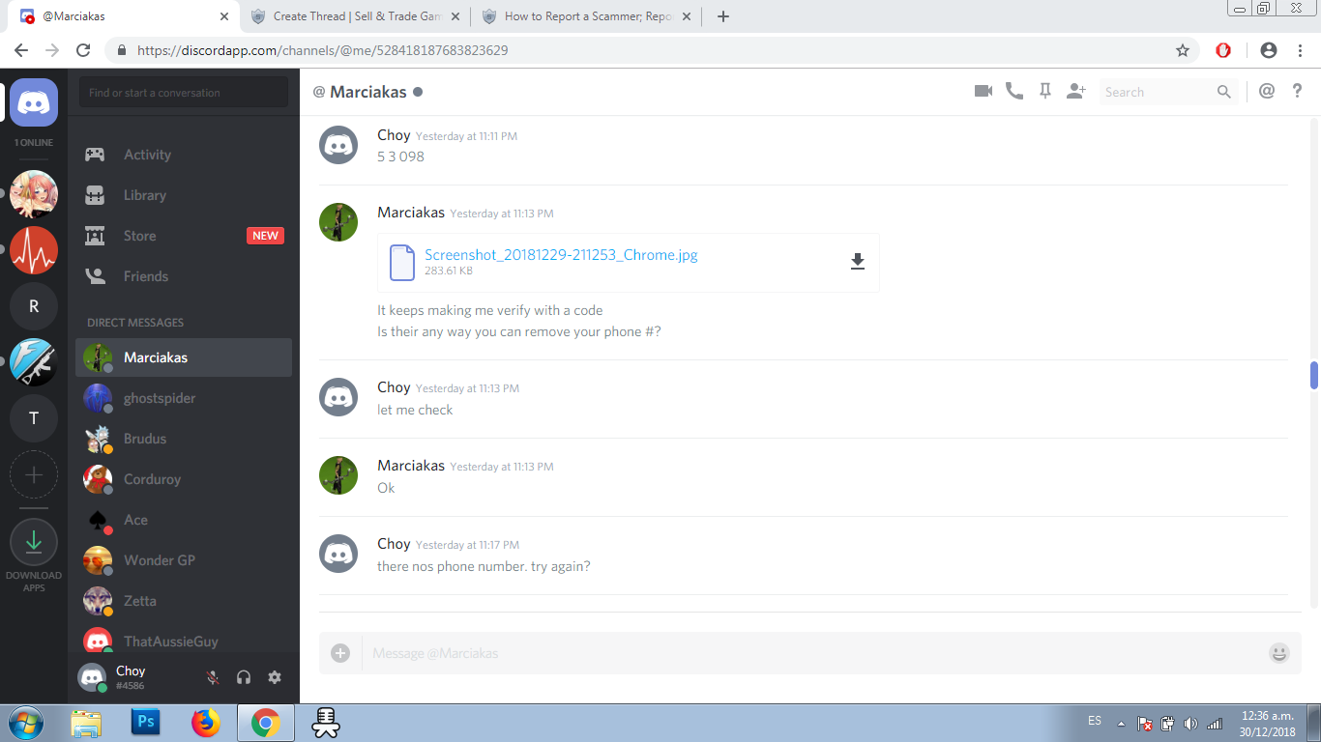This screenshot has height=742, width=1321.
Task: Open the Store page
Action: [x=184, y=236]
